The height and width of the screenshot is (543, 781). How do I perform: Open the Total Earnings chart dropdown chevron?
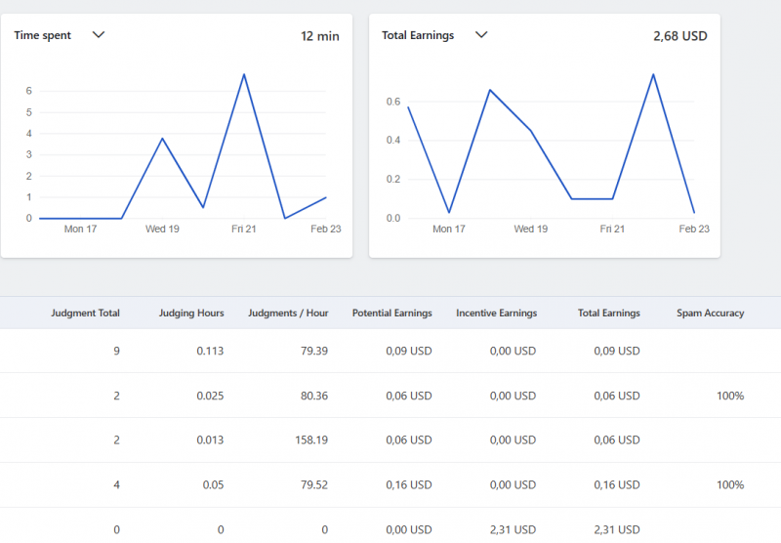pos(480,34)
